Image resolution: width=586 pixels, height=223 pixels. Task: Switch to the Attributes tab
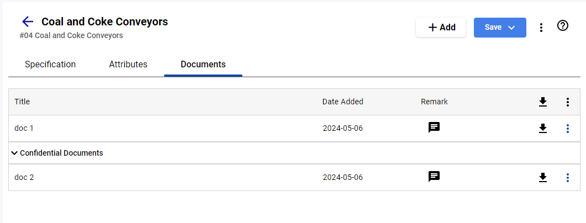tap(128, 64)
